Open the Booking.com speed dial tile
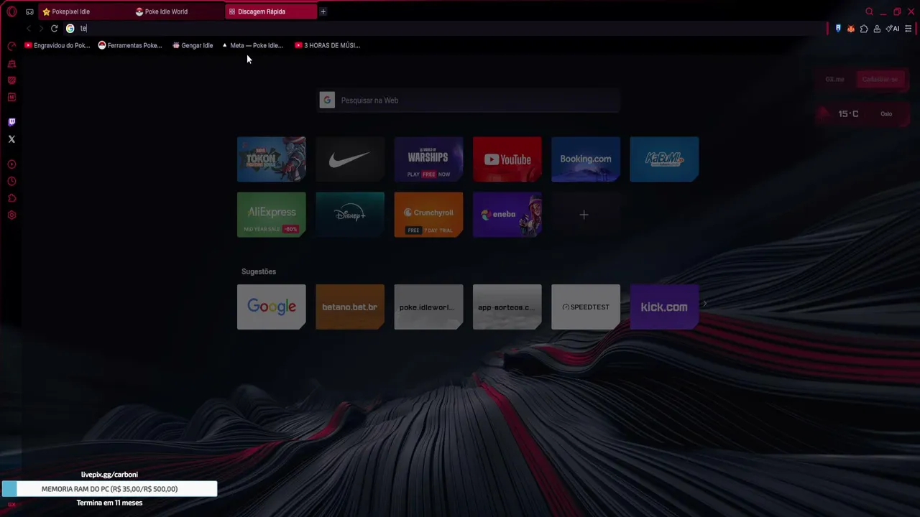Viewport: 920px width, 517px height. point(586,159)
